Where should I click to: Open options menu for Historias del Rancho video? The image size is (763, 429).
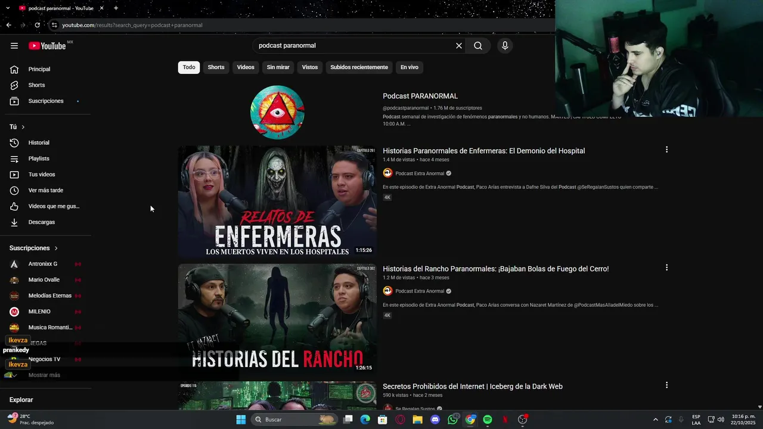click(666, 268)
